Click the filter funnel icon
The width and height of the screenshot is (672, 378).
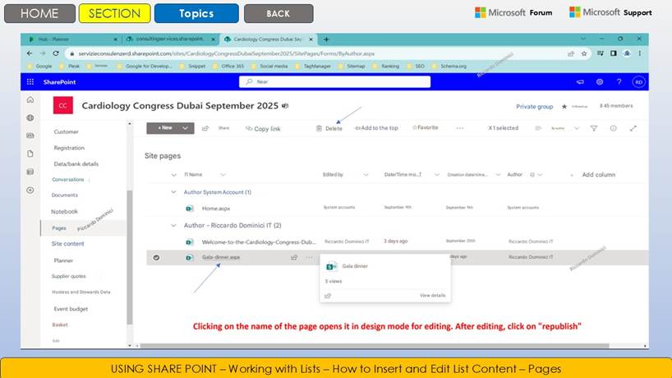594,128
